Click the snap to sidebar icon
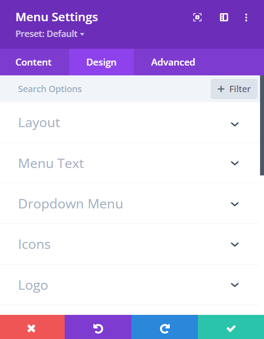This screenshot has height=339, width=264. (x=224, y=17)
